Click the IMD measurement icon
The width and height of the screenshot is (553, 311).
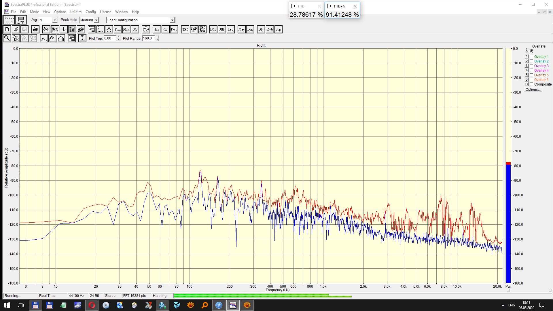click(x=213, y=29)
